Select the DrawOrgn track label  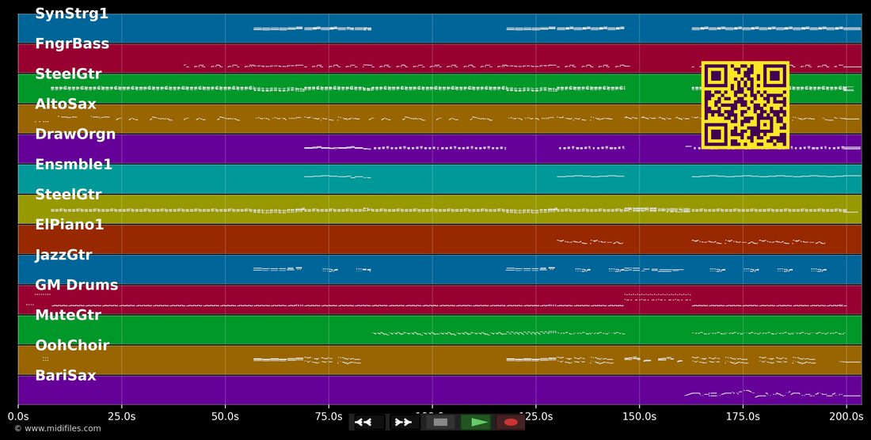[x=75, y=134]
